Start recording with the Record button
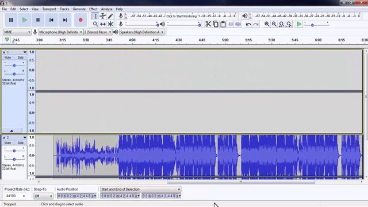The width and height of the screenshot is (368, 207). [x=80, y=20]
